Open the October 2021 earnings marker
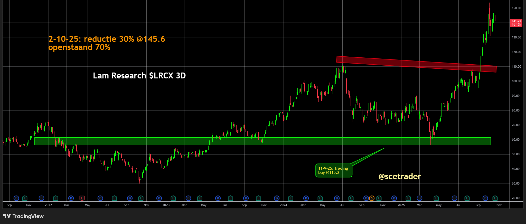 click(x=25, y=198)
